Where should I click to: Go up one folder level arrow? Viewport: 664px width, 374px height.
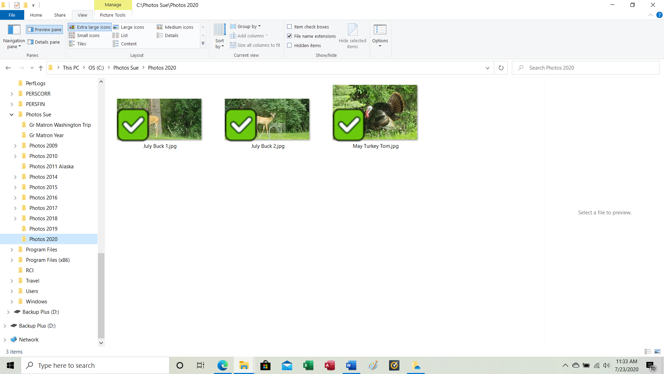tap(41, 68)
